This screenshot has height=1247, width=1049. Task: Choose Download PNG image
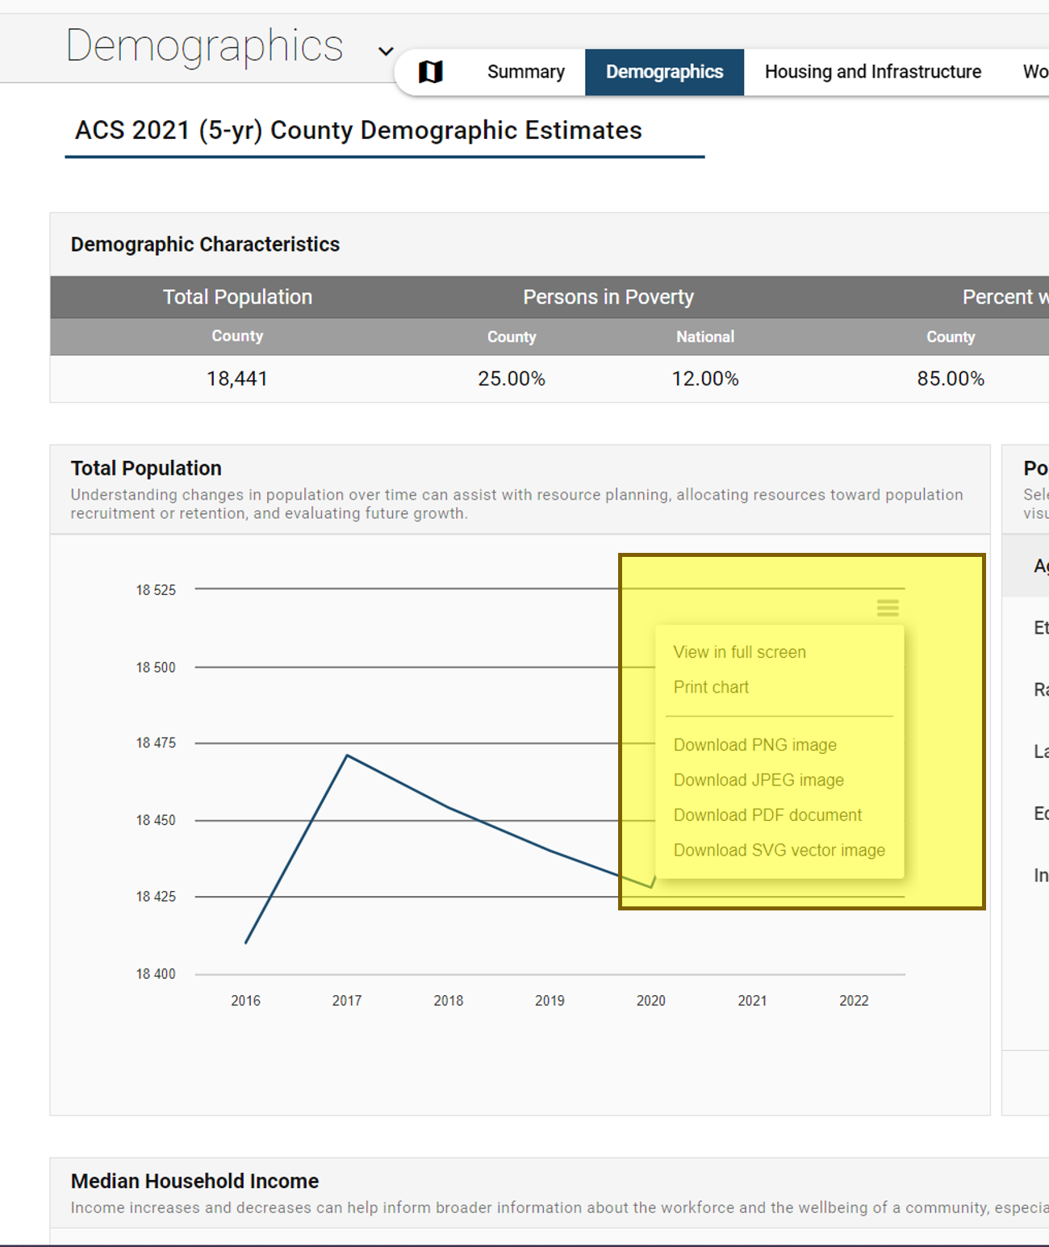[754, 745]
